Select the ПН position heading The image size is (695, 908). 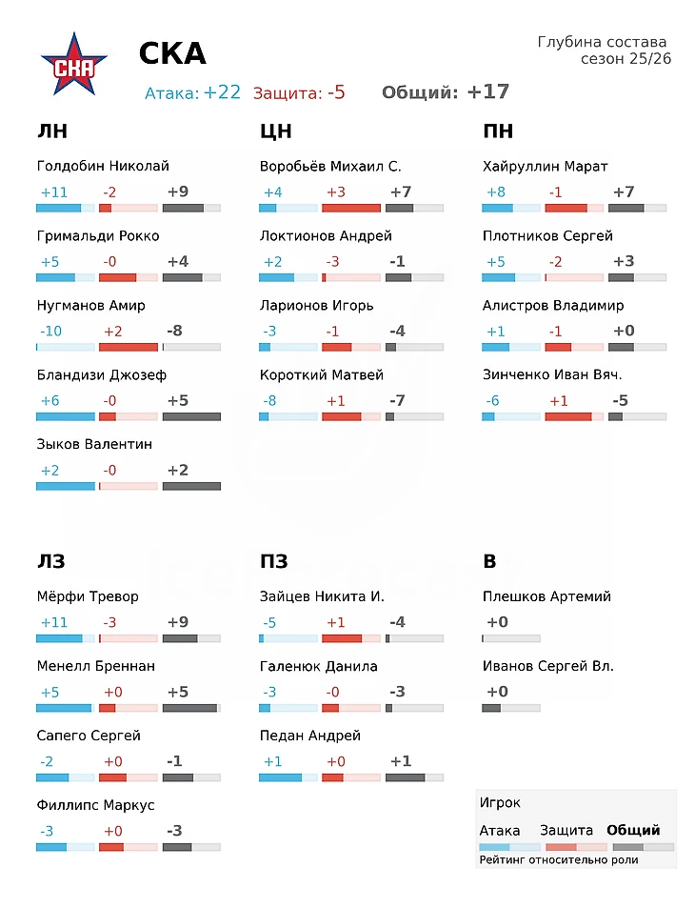click(498, 131)
